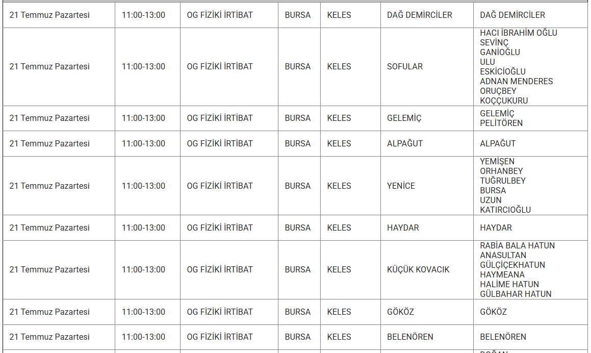This screenshot has width=591, height=353.
Task: Select the KÜÇÜK KOVACIK neighborhood cell
Action: [418, 269]
